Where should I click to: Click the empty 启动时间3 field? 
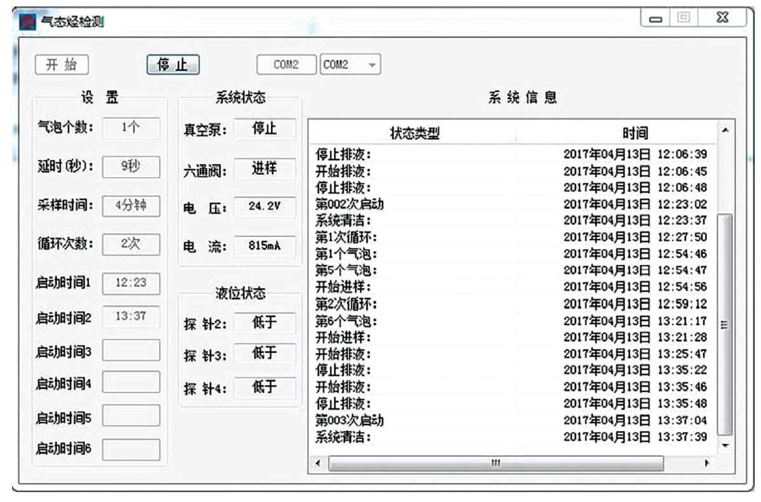click(132, 350)
